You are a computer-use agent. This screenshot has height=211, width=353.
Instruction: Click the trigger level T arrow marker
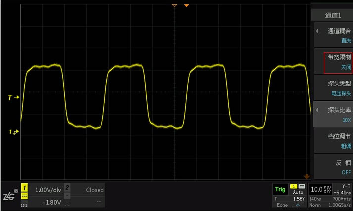(13, 97)
